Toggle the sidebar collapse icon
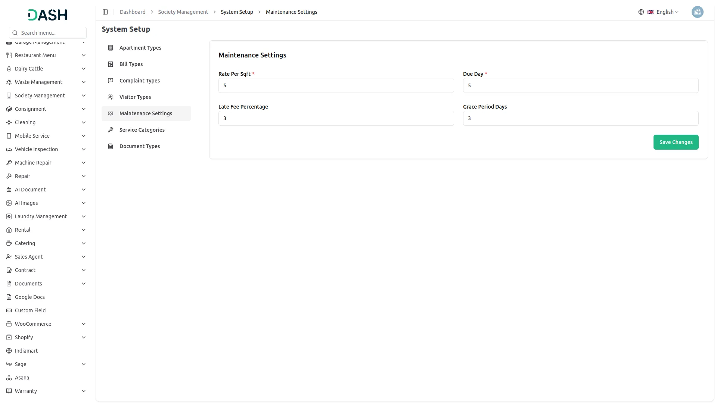 (105, 12)
